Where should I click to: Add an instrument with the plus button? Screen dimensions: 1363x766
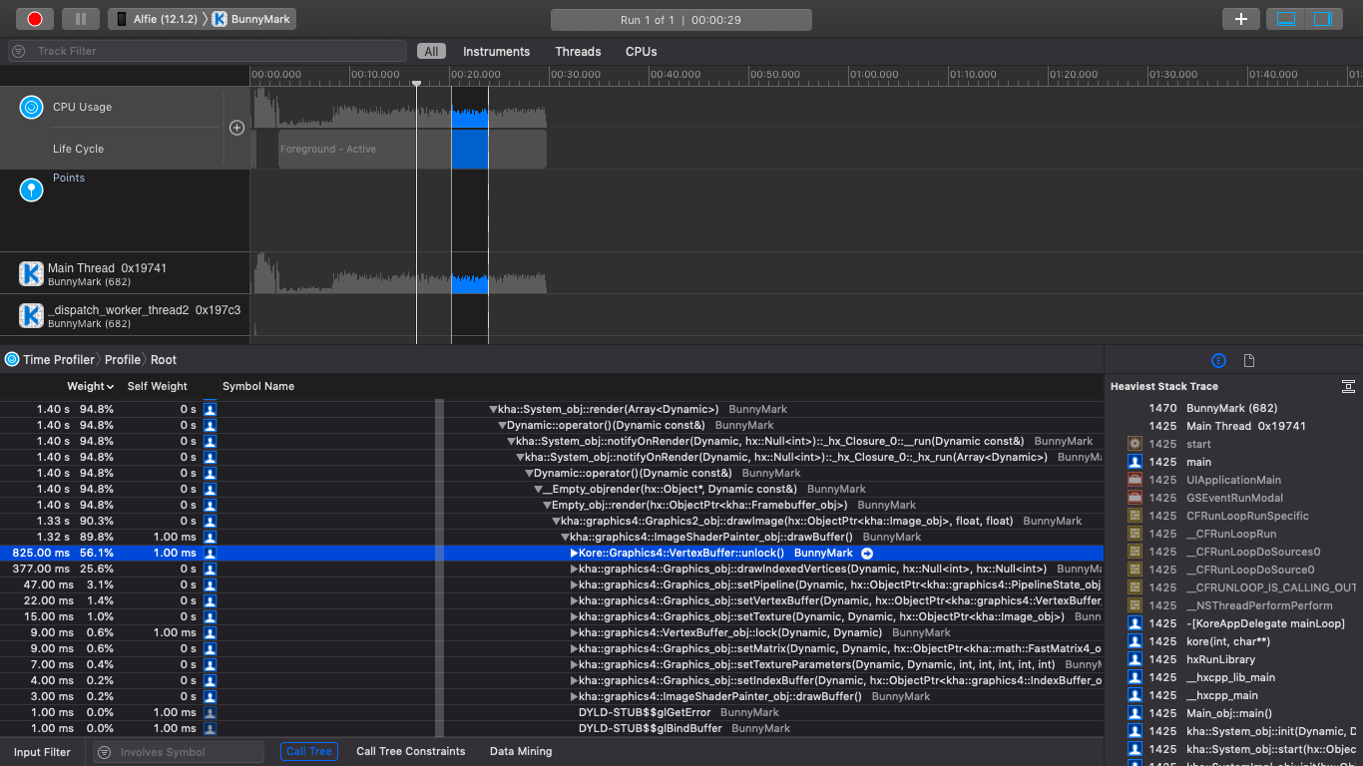(x=1241, y=19)
